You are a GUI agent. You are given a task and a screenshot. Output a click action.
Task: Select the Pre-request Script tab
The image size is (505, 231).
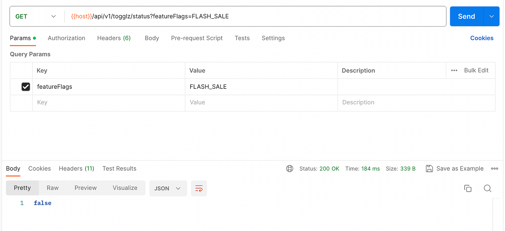[197, 38]
